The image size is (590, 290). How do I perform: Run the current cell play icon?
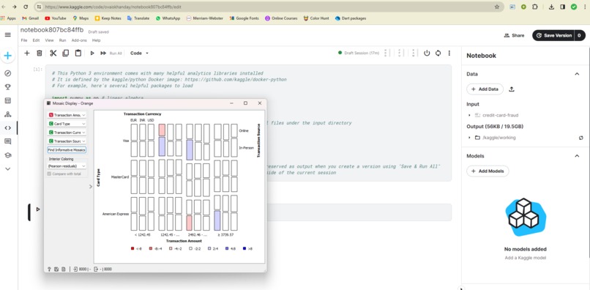pyautogui.click(x=92, y=53)
